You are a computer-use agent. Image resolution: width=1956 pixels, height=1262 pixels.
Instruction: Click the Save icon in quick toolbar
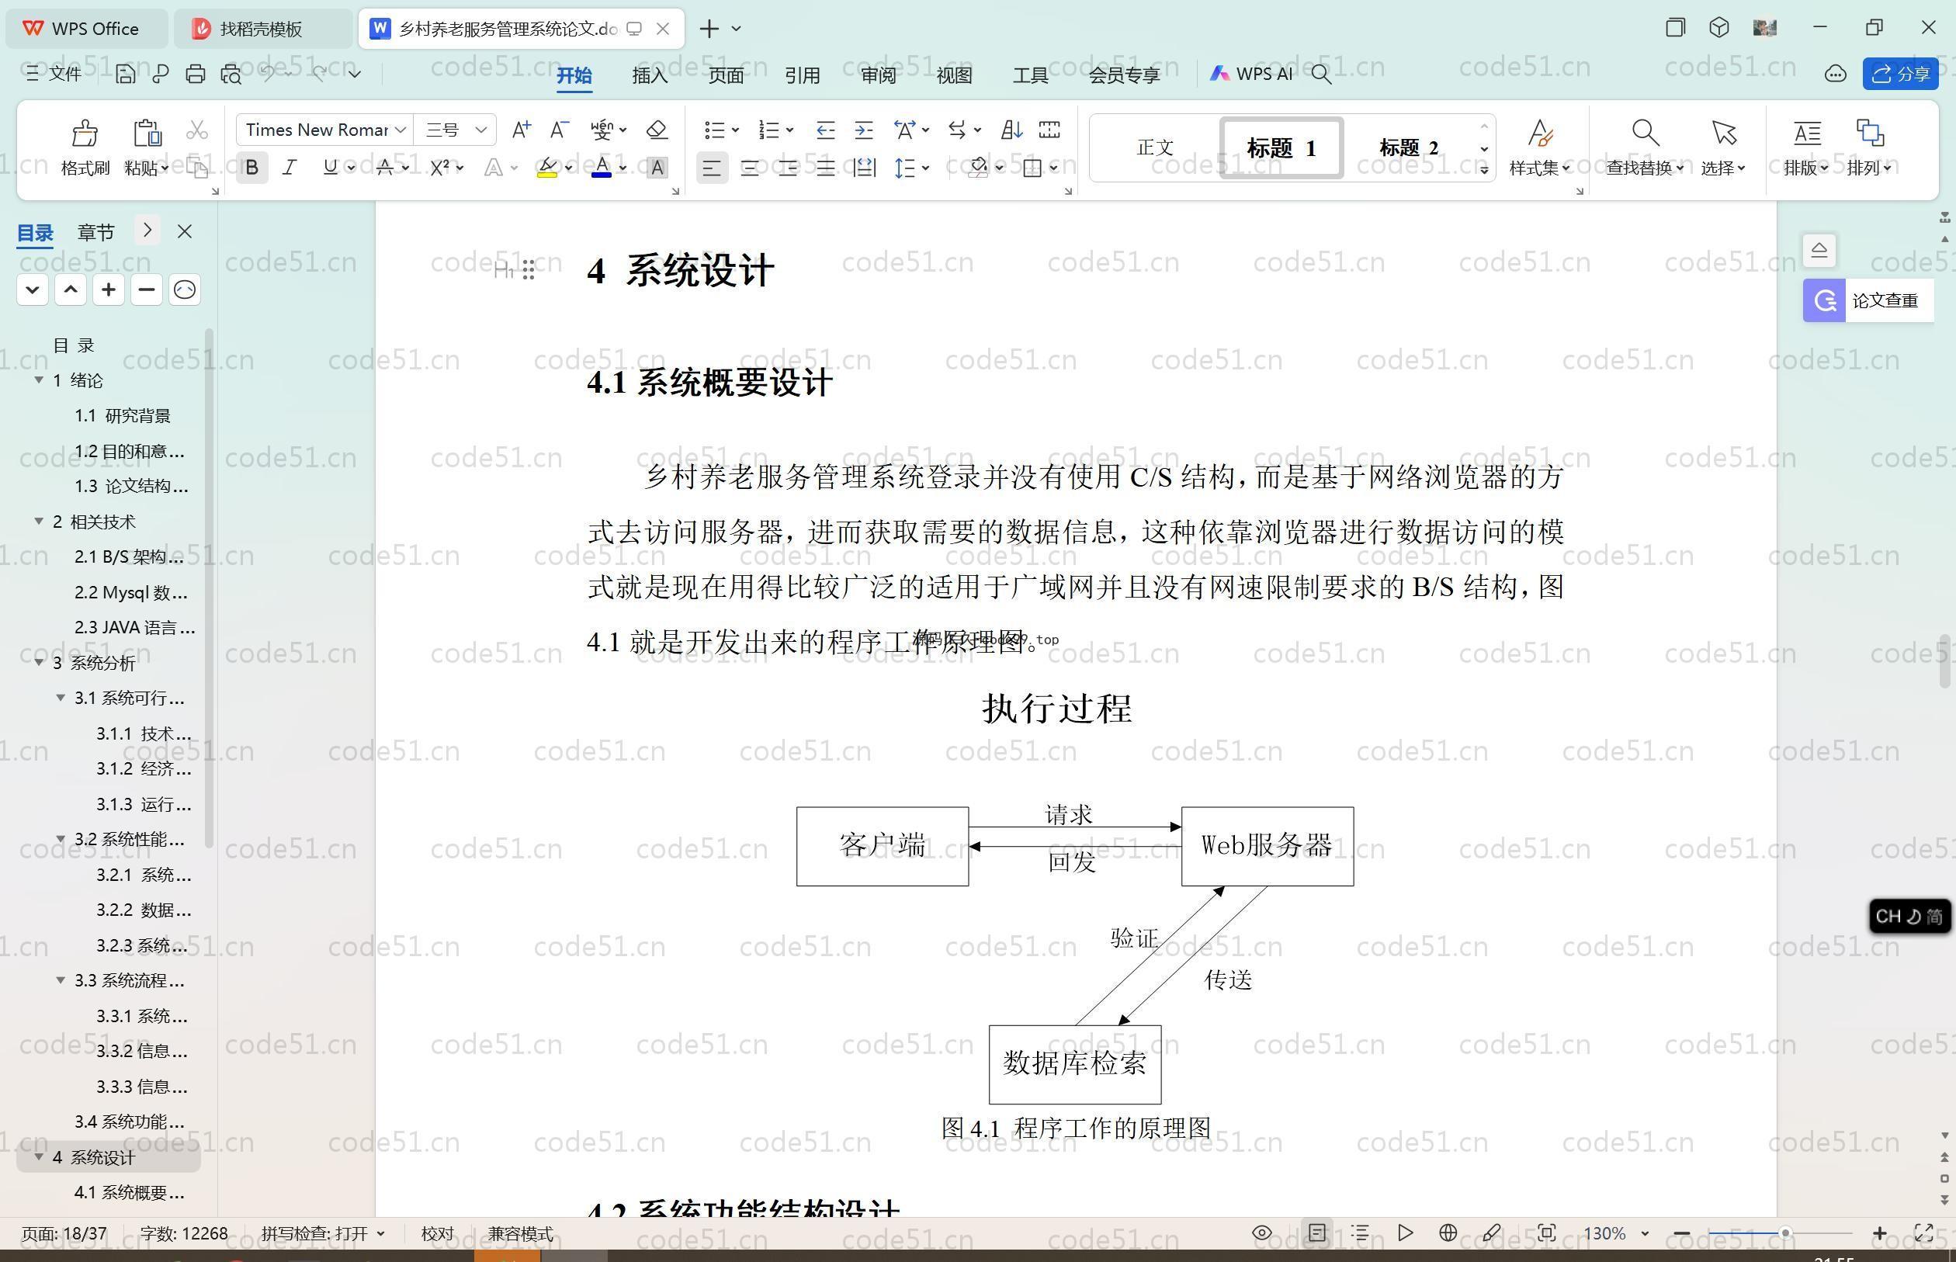point(126,74)
